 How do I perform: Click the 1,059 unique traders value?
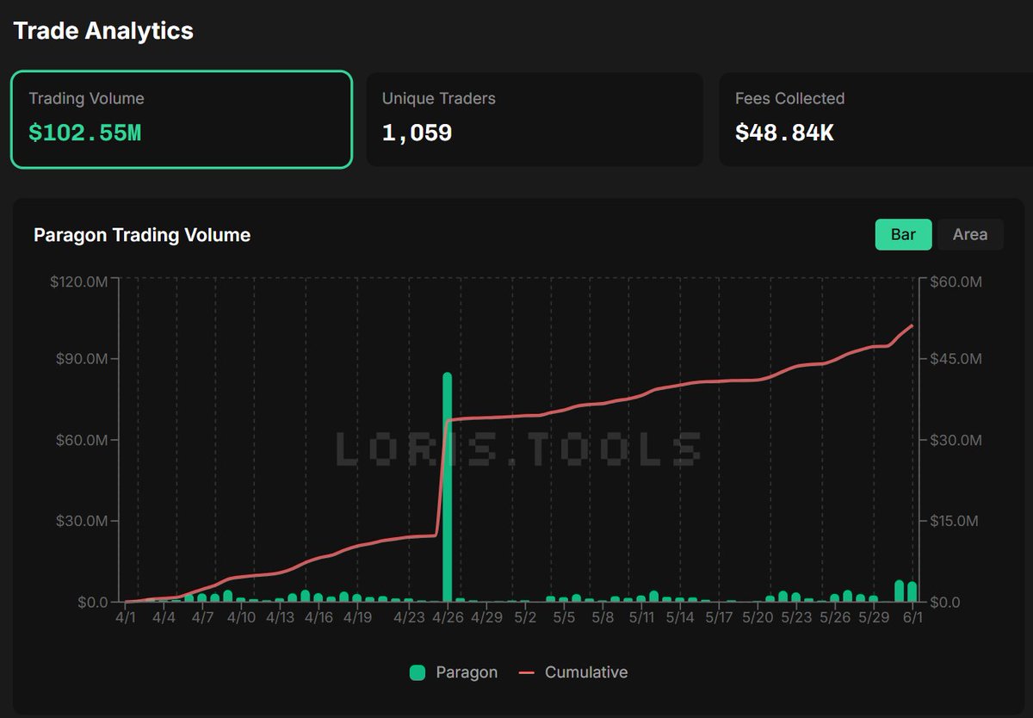tap(417, 133)
